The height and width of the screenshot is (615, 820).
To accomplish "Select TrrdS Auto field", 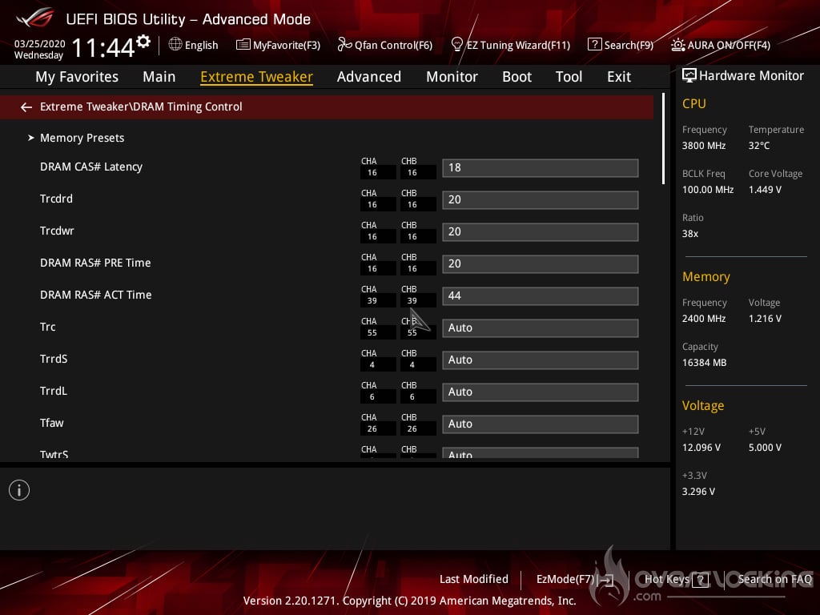I will (541, 360).
